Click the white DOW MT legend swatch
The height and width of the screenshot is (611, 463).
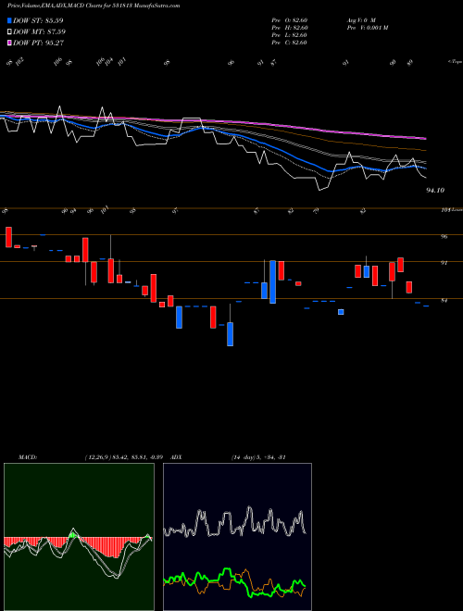click(9, 32)
